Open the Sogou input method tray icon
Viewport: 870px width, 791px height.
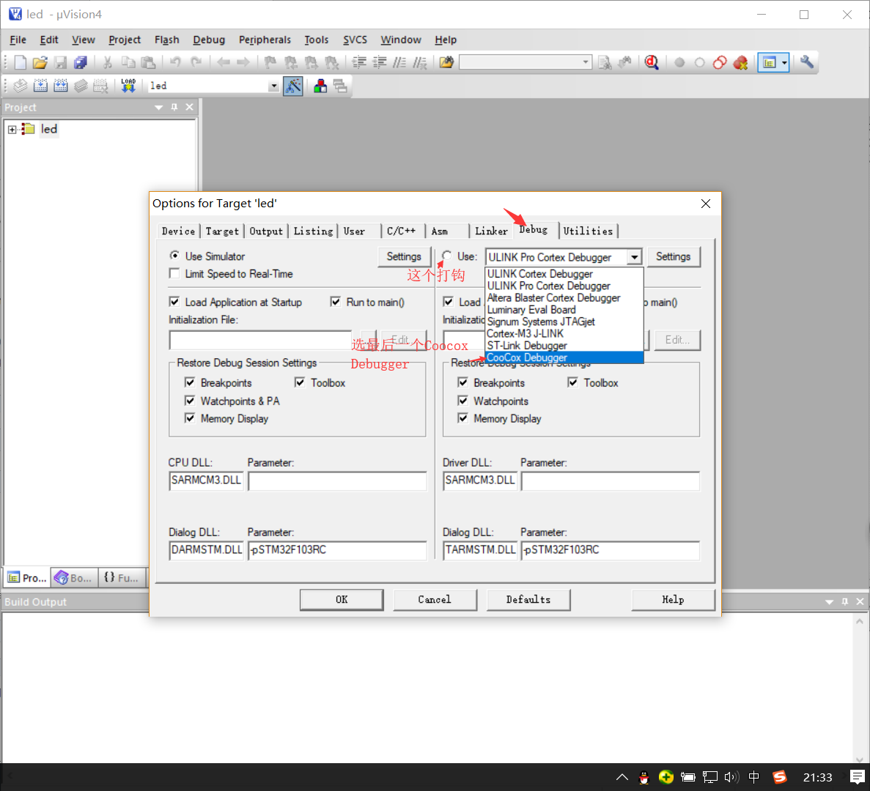pyautogui.click(x=780, y=777)
